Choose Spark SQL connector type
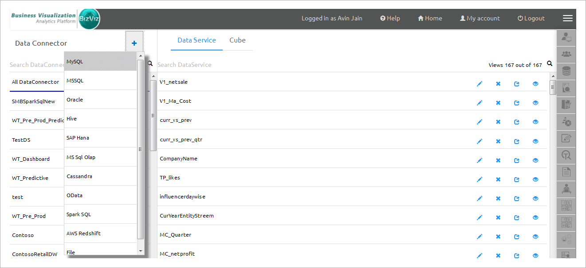The image size is (586, 268). (x=101, y=214)
